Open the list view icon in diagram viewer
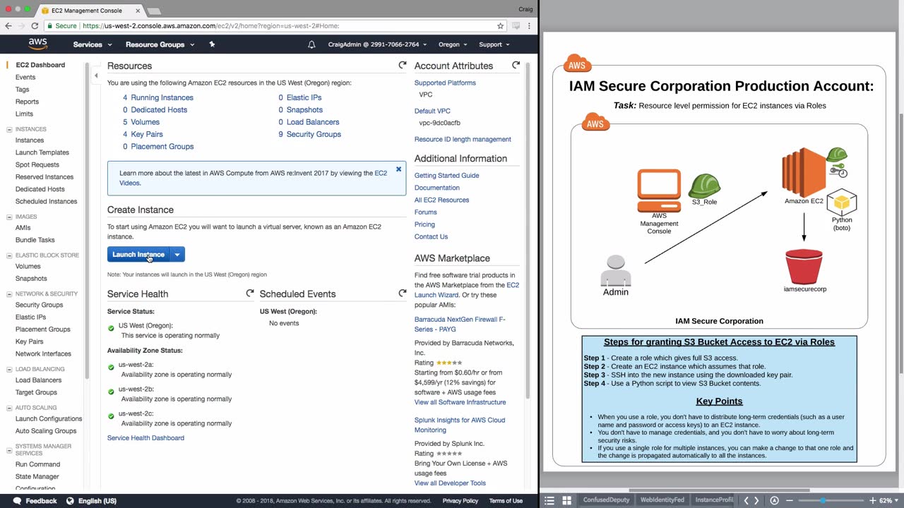This screenshot has width=904, height=508. tap(549, 500)
